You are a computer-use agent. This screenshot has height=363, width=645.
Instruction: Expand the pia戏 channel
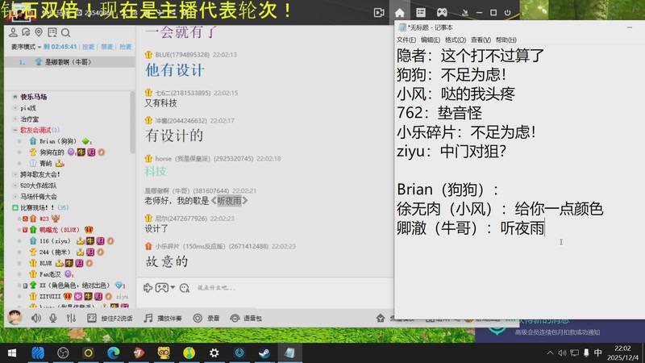(15, 108)
